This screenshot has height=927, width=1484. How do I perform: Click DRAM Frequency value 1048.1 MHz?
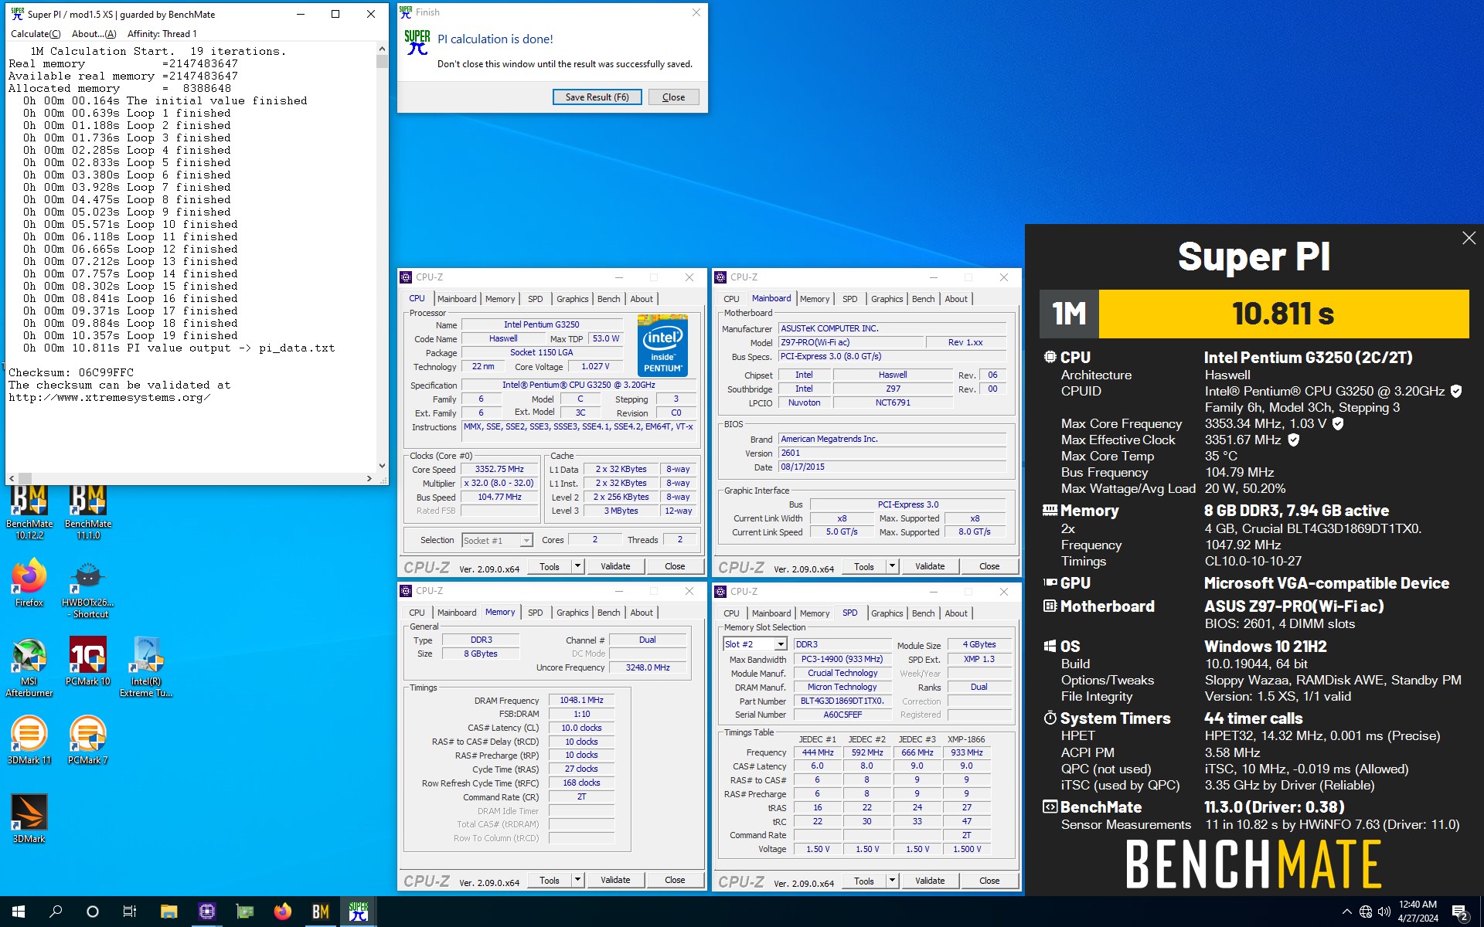click(581, 700)
